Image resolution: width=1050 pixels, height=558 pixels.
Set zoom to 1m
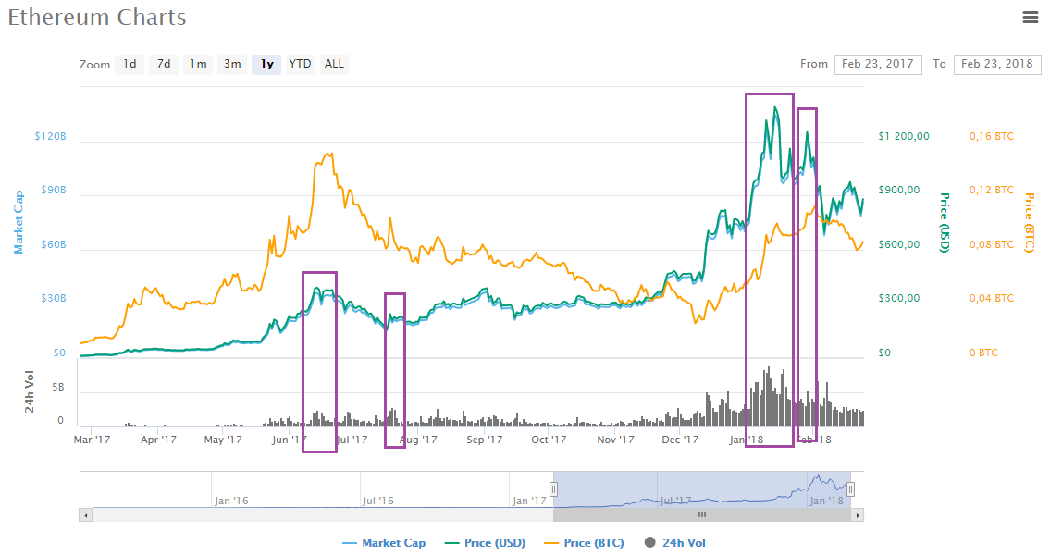point(198,64)
